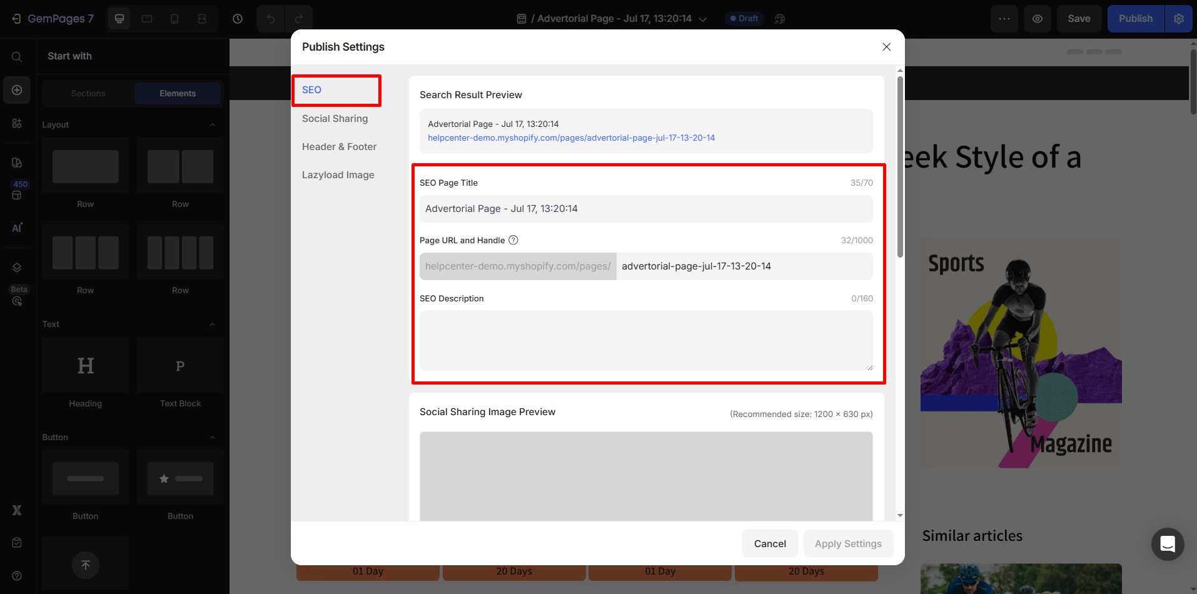Open version history via the clock icon
Image resolution: width=1197 pixels, height=594 pixels.
click(237, 18)
